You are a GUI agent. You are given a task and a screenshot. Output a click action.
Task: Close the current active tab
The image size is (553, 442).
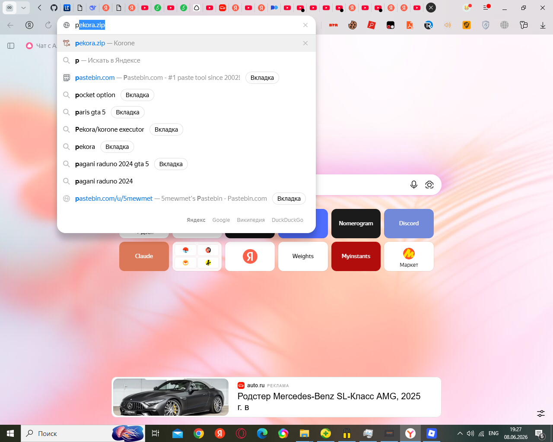(x=431, y=8)
